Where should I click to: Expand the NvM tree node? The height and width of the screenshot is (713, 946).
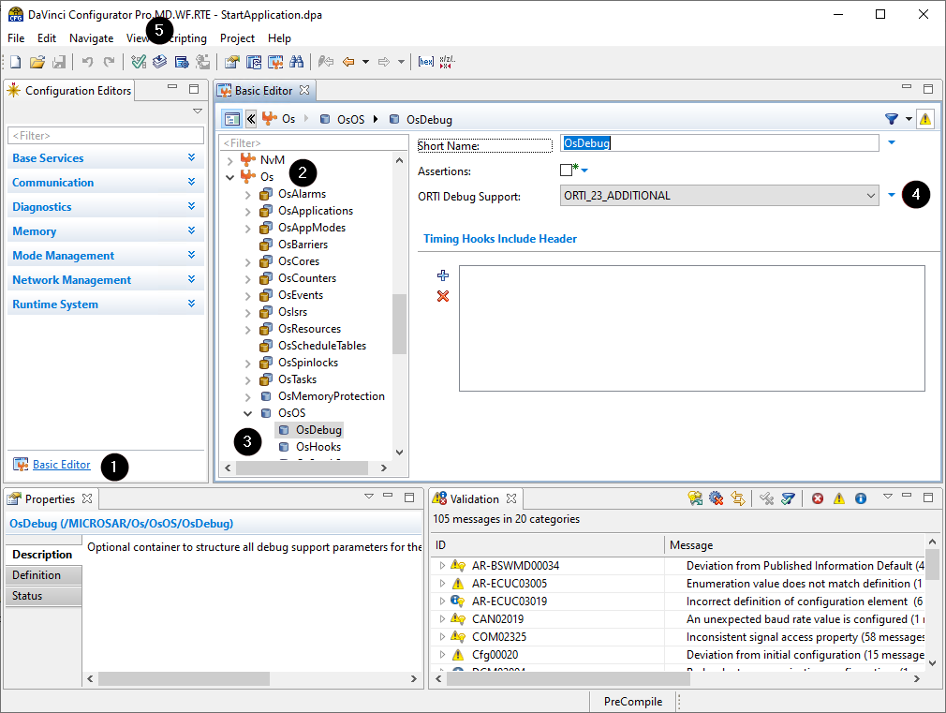229,160
